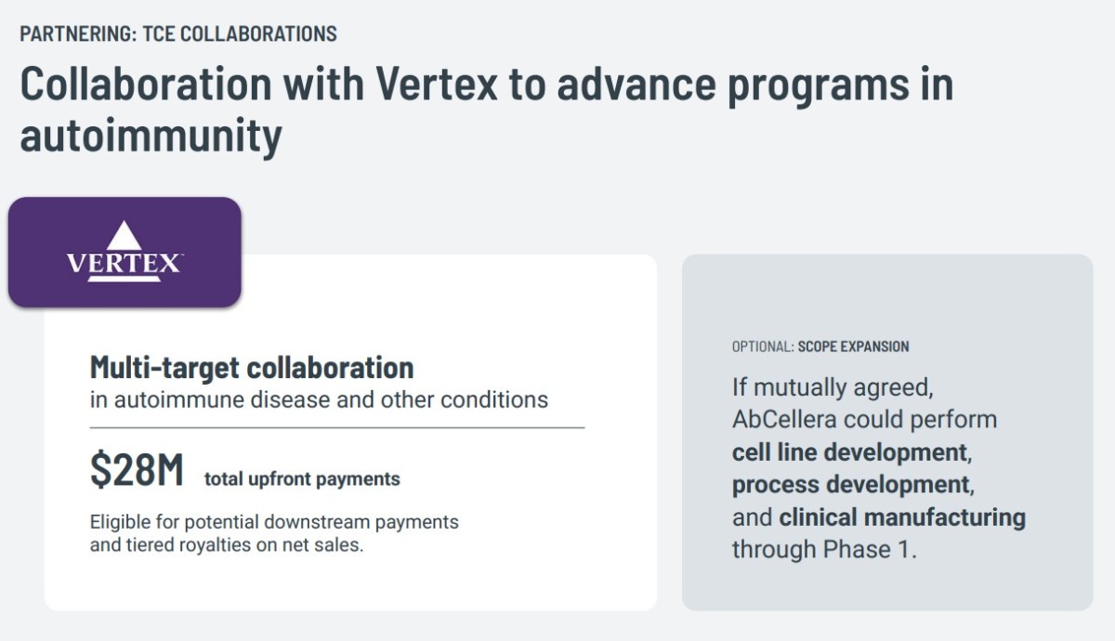
Task: Click the VERTEX wordmark in purple badge
Action: pos(125,264)
